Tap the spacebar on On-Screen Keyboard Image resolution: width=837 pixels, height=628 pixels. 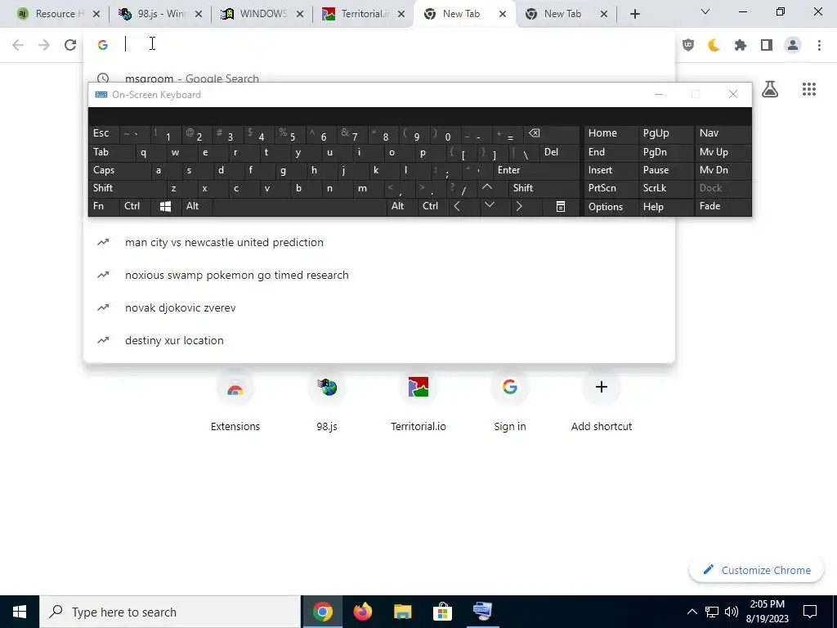click(x=299, y=207)
